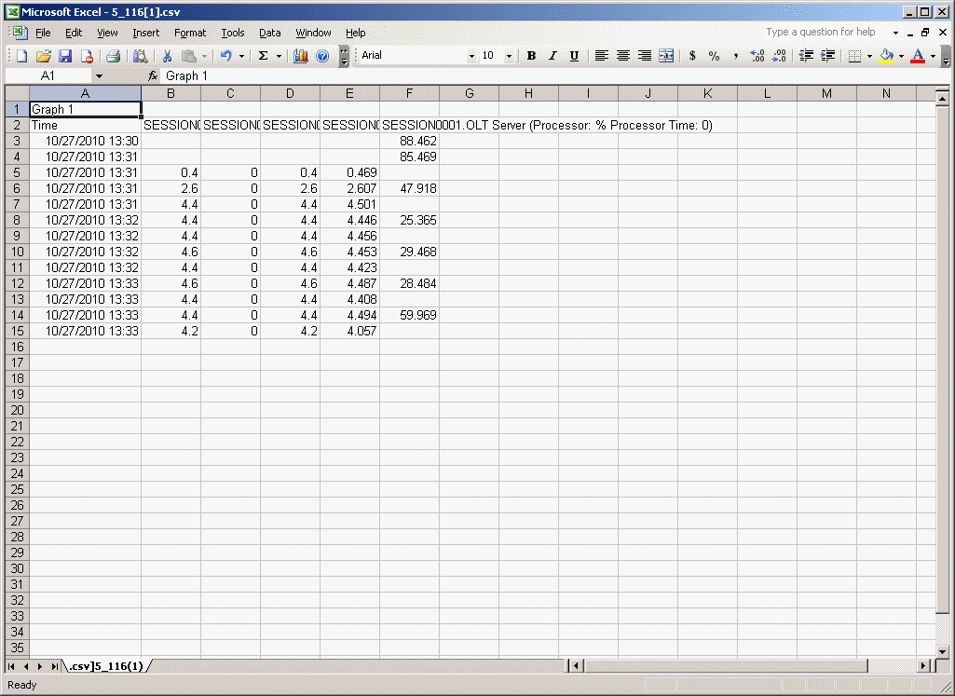Toggle underline formatting
This screenshot has height=696, width=955.
click(x=574, y=56)
